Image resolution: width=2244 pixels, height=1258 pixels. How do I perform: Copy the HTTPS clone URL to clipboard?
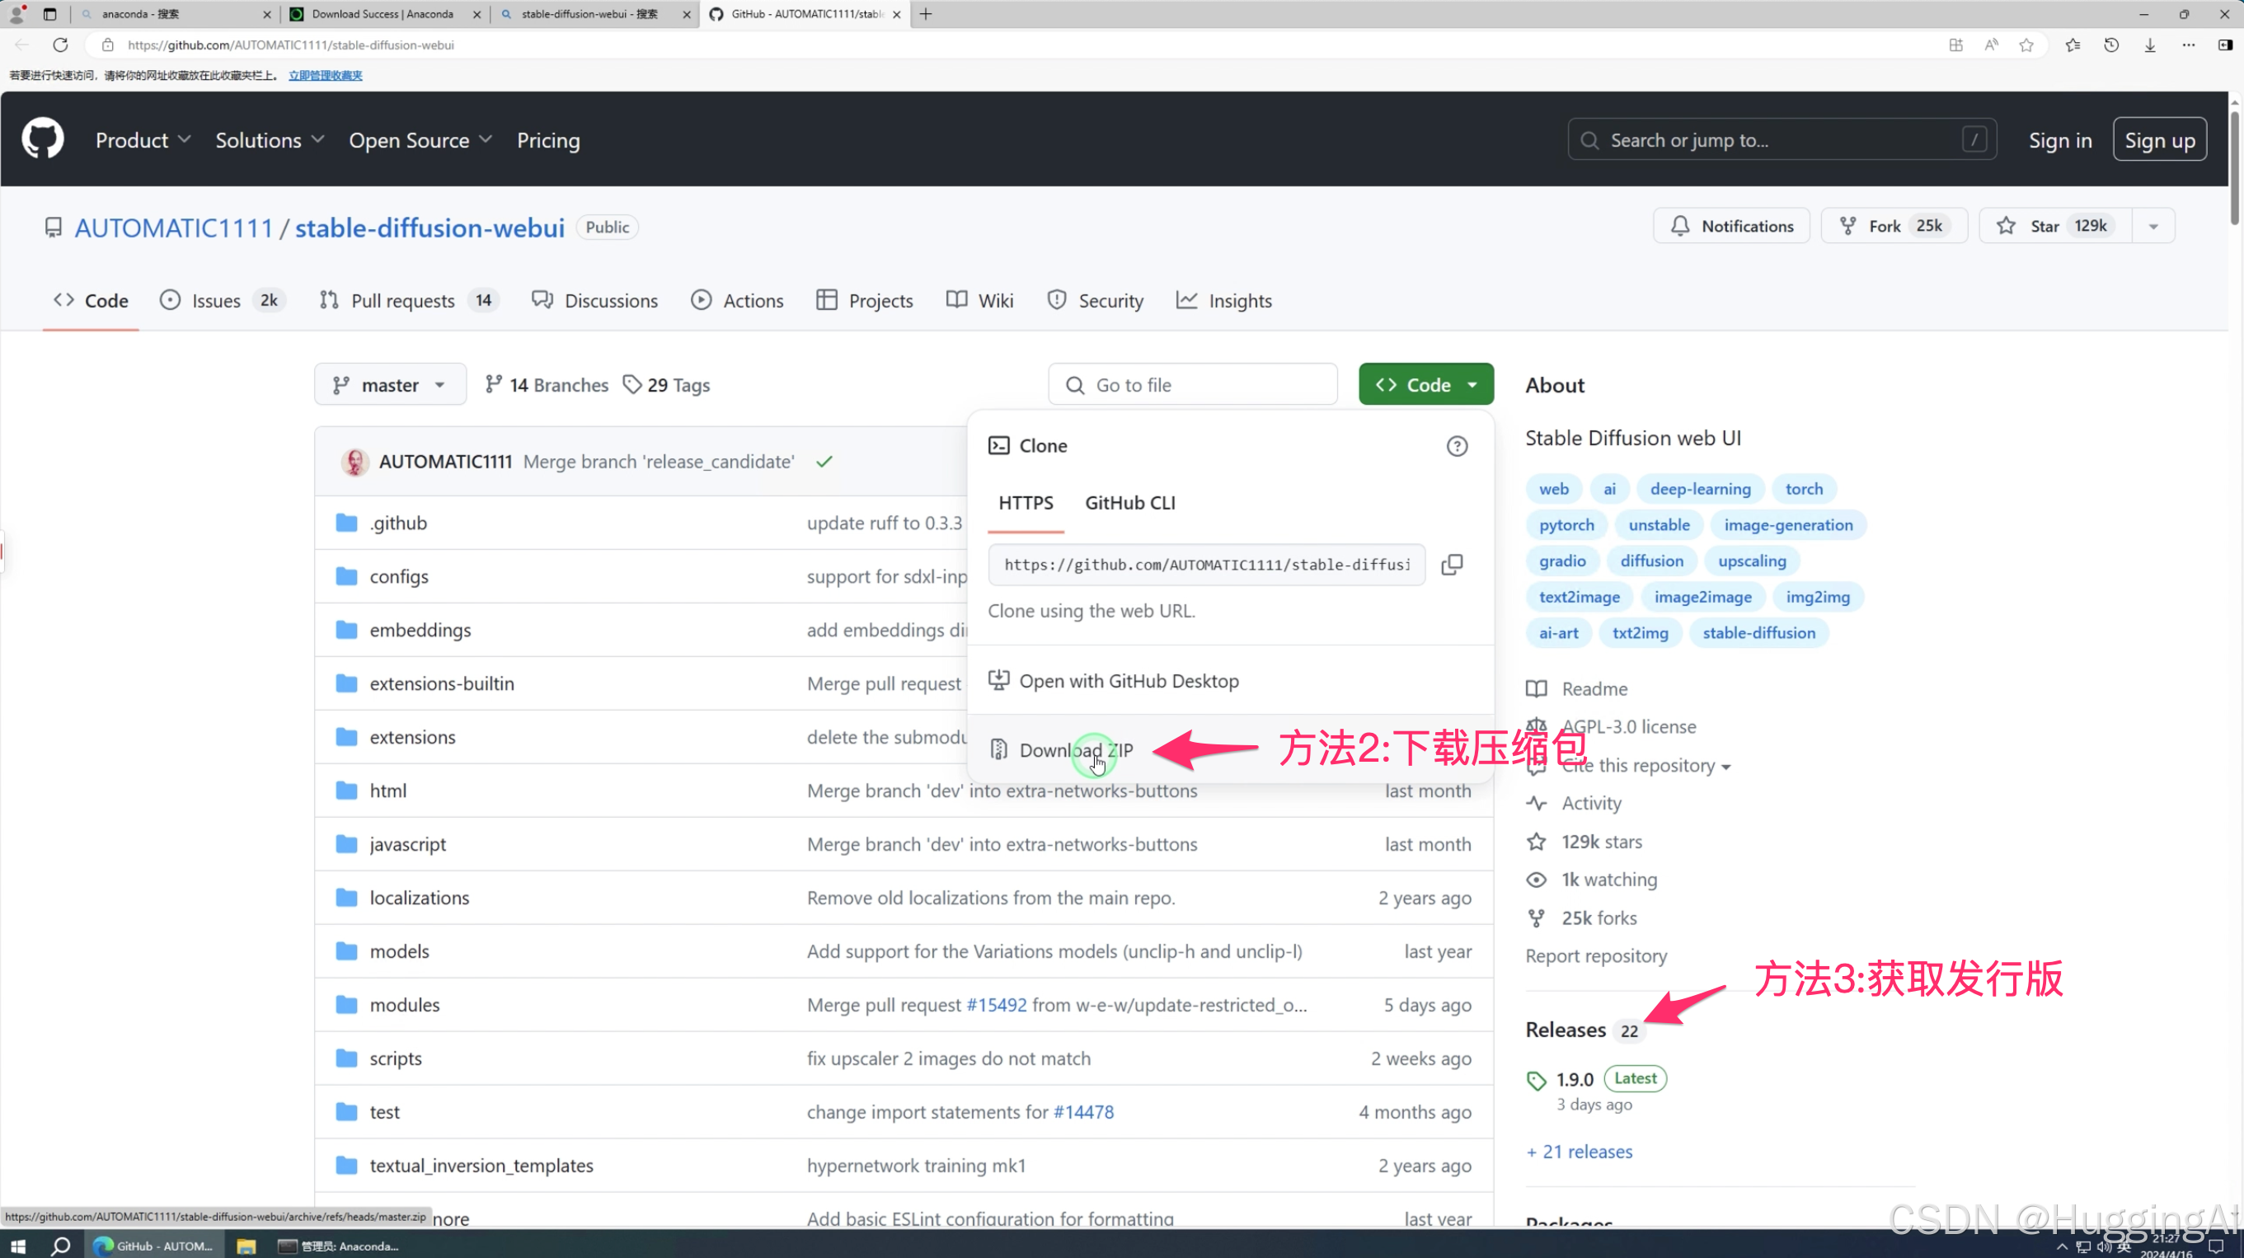tap(1451, 565)
